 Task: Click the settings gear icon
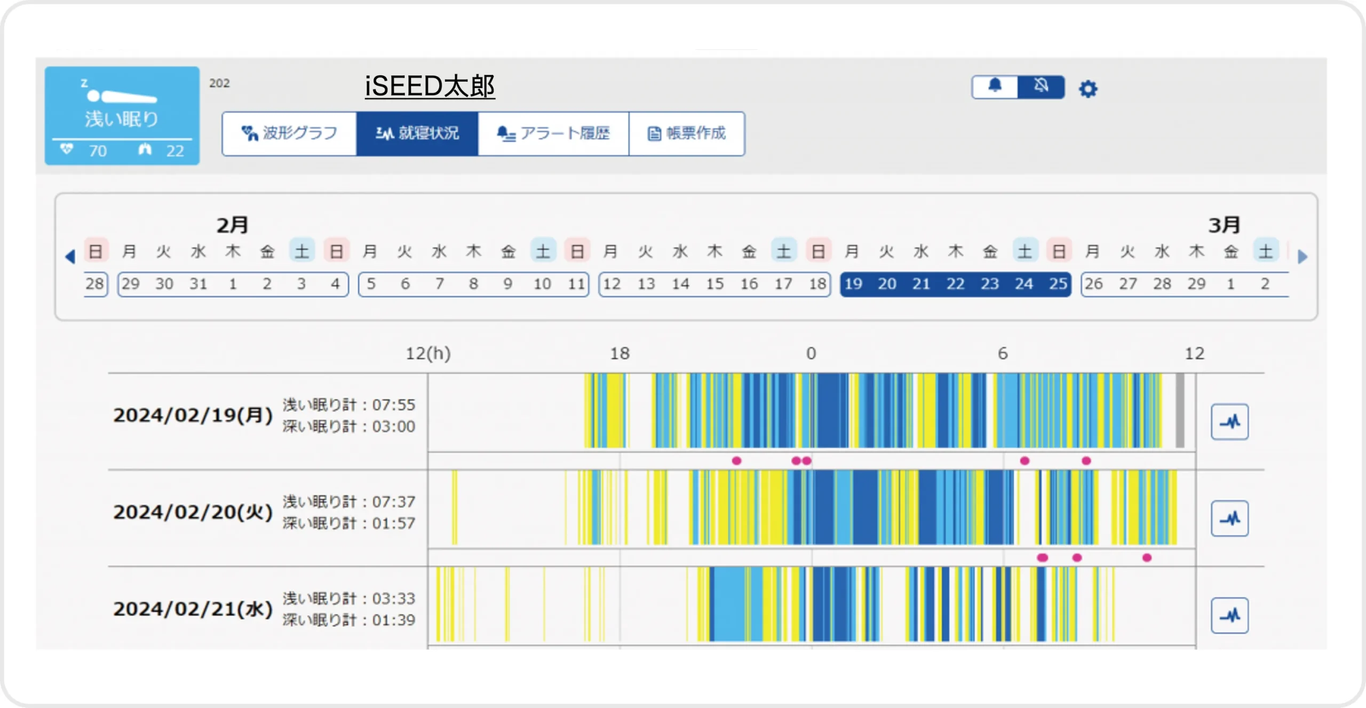coord(1087,89)
